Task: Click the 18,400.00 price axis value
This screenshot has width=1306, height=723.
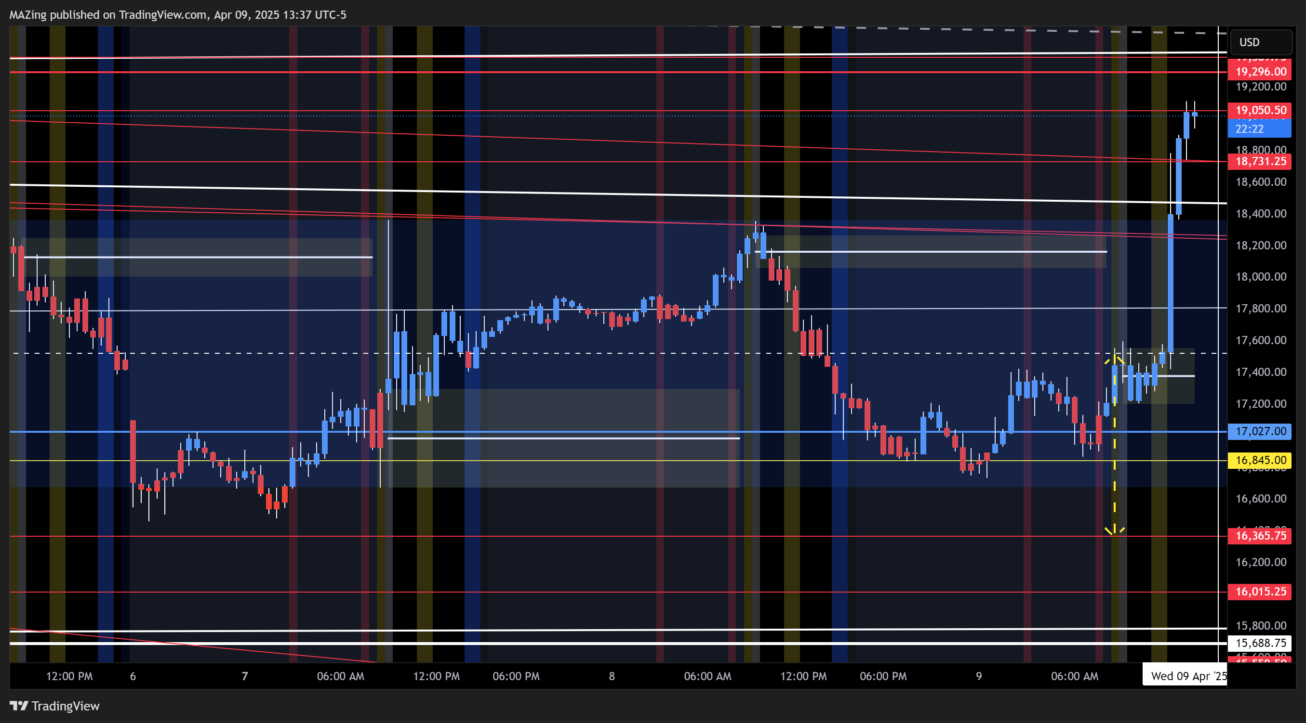Action: tap(1261, 214)
